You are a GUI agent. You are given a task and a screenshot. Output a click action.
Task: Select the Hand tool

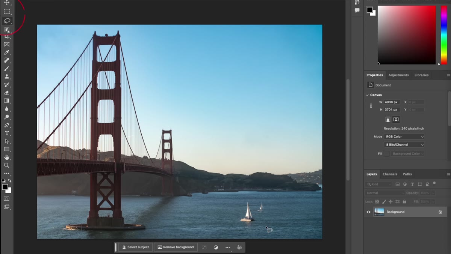coord(7,157)
